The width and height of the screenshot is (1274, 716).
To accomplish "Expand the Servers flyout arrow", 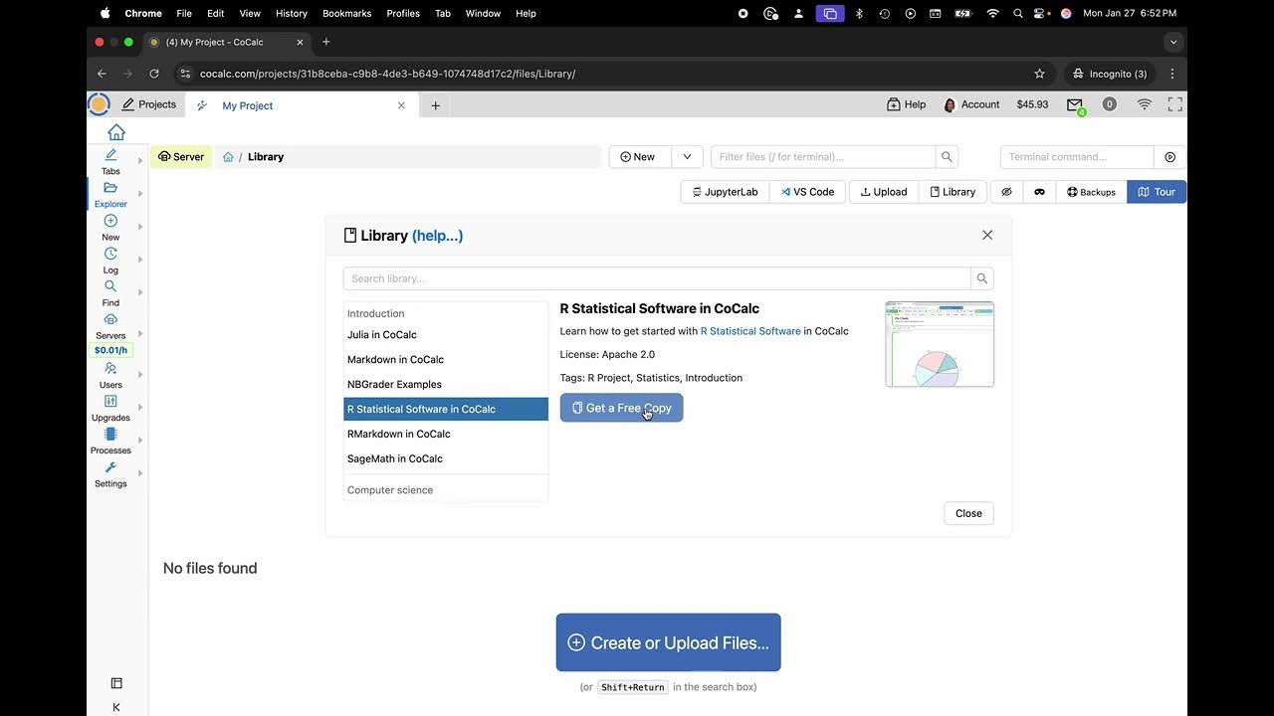I will click(x=140, y=333).
